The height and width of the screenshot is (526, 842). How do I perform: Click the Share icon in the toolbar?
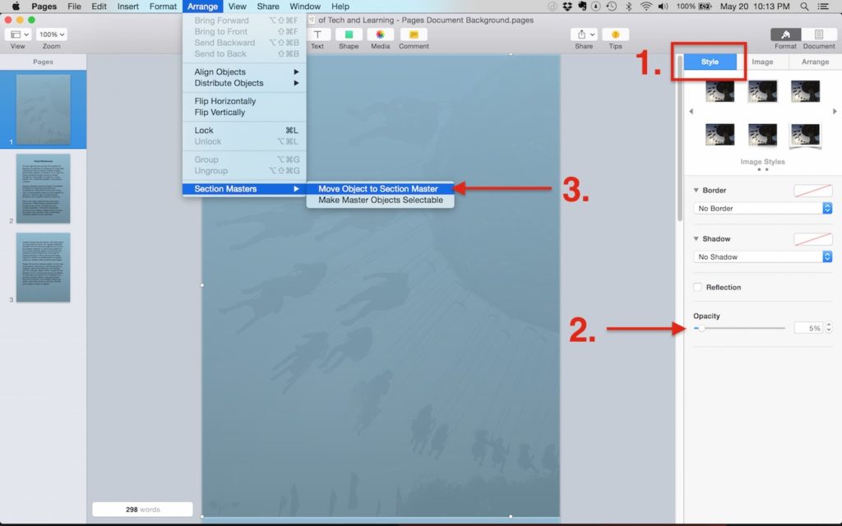(583, 35)
